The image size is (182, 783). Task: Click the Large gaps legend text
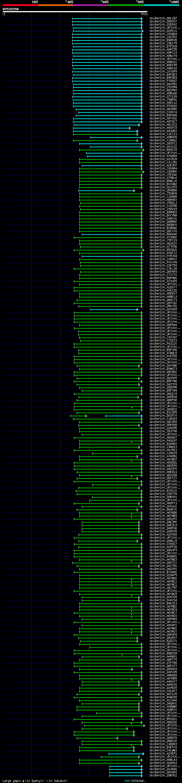click(x=35, y=781)
